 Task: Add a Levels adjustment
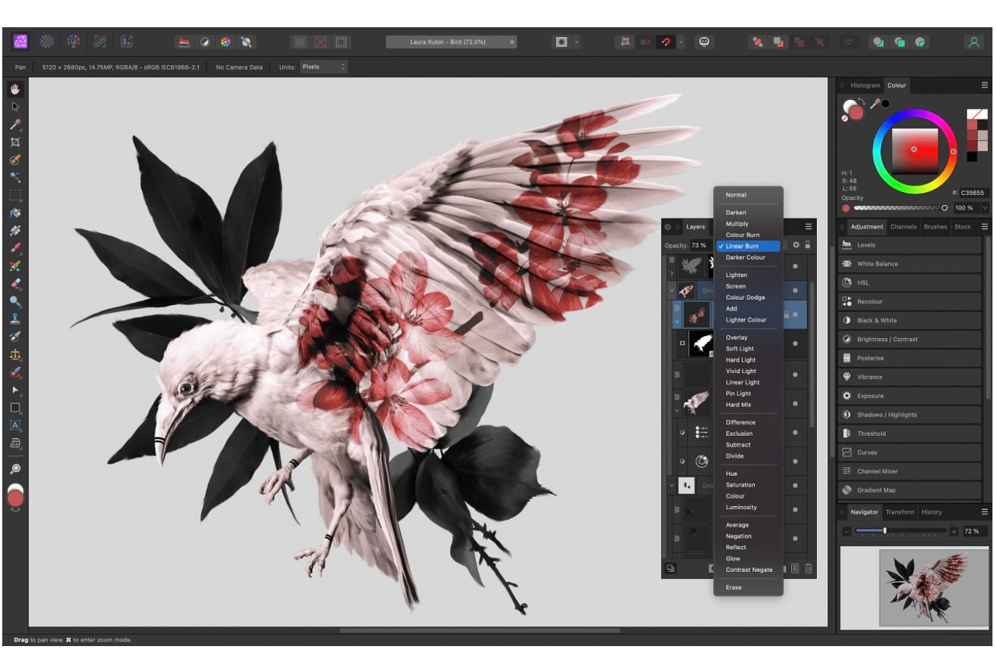[x=910, y=245]
